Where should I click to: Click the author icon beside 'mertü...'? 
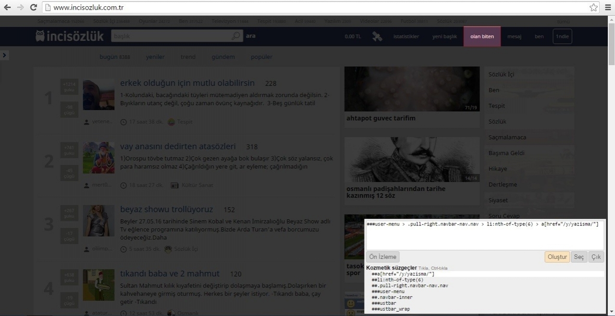click(x=86, y=185)
